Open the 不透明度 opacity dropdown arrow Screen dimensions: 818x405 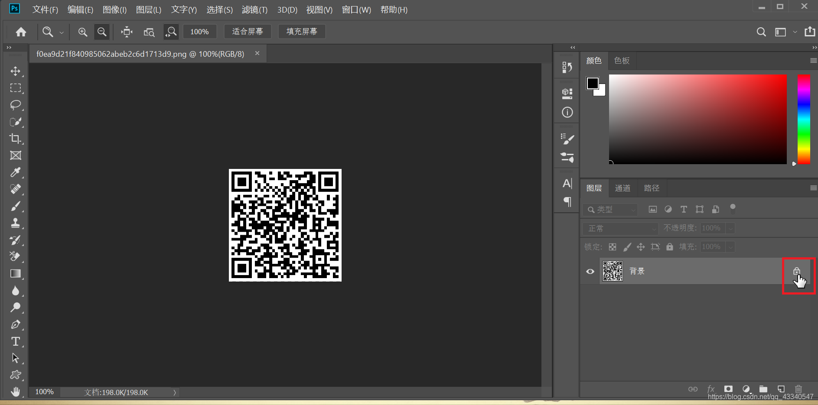click(730, 228)
